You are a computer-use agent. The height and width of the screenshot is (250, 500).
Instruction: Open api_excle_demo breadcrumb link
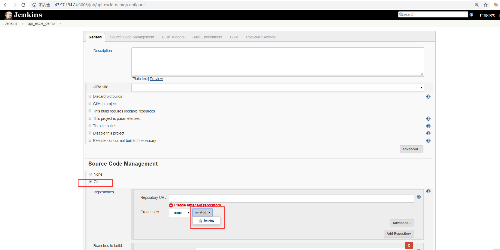(41, 24)
